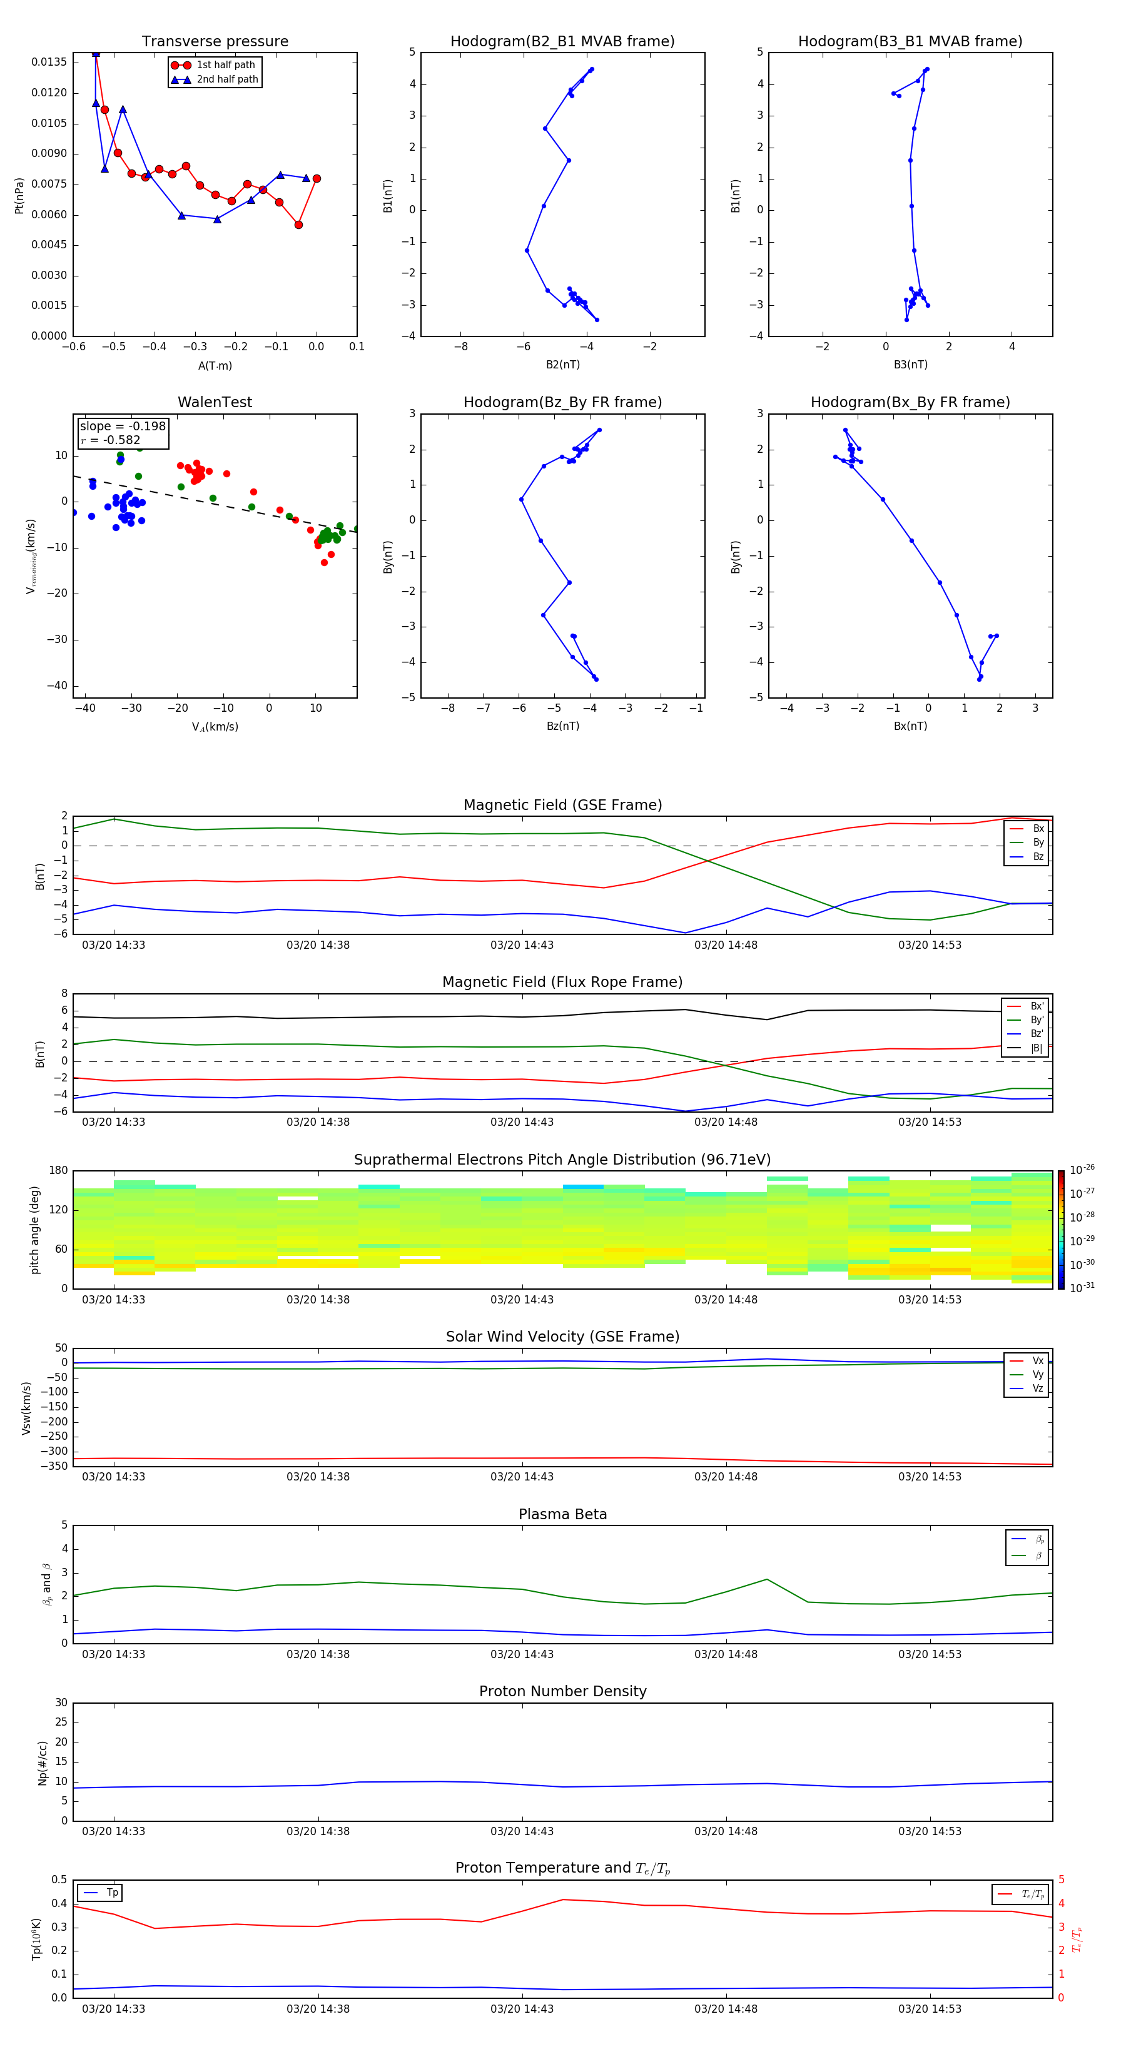Select the 'Proton Temperature and Te/Tp' title
This screenshot has width=1126, height=2064.
pyautogui.click(x=562, y=1869)
